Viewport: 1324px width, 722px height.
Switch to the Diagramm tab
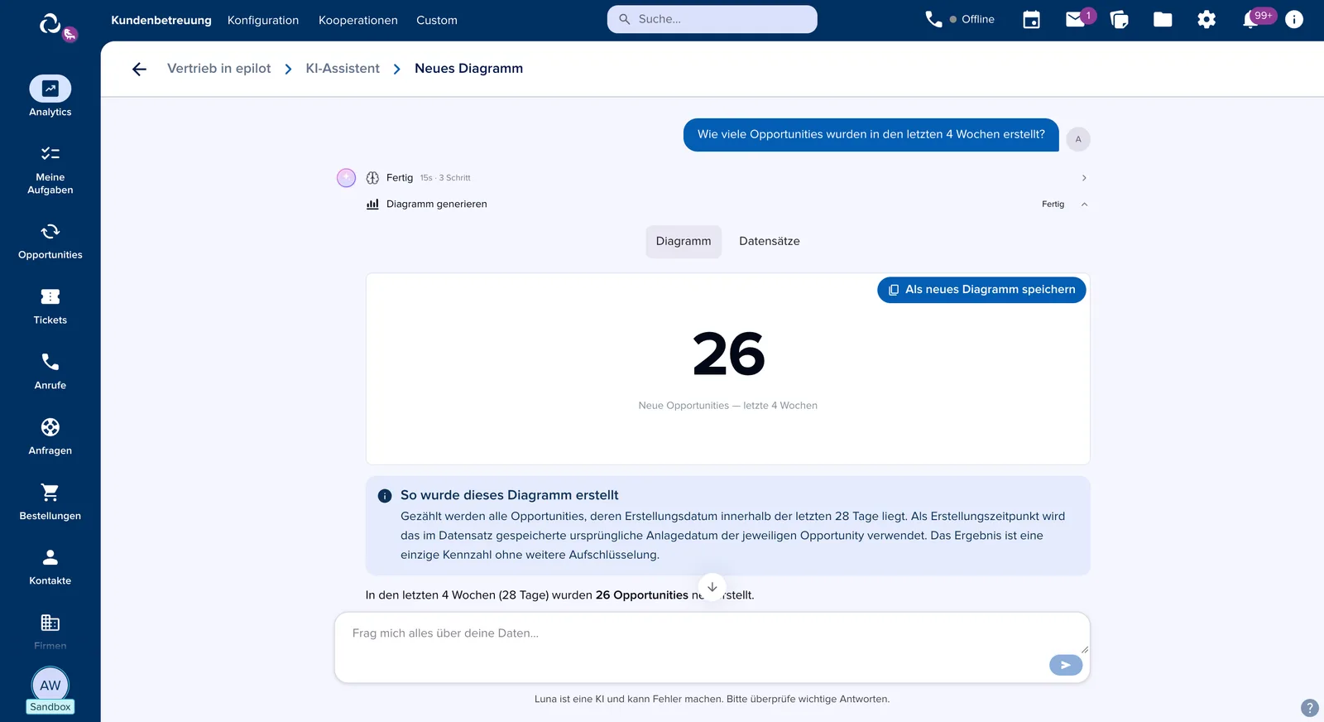tap(684, 242)
